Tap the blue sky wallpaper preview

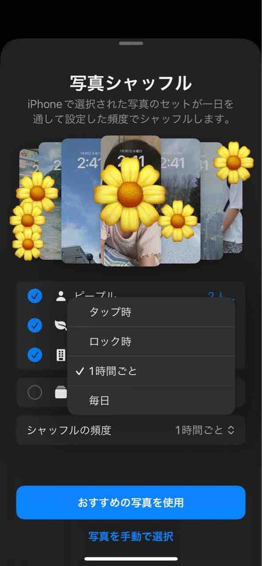81,201
